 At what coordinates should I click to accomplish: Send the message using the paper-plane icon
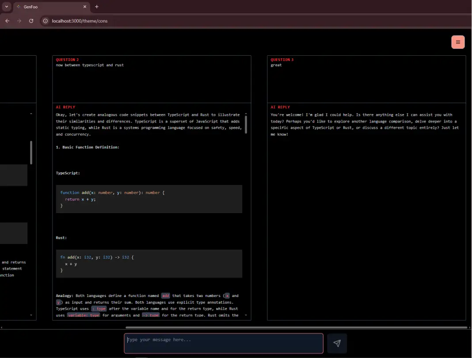click(x=337, y=343)
